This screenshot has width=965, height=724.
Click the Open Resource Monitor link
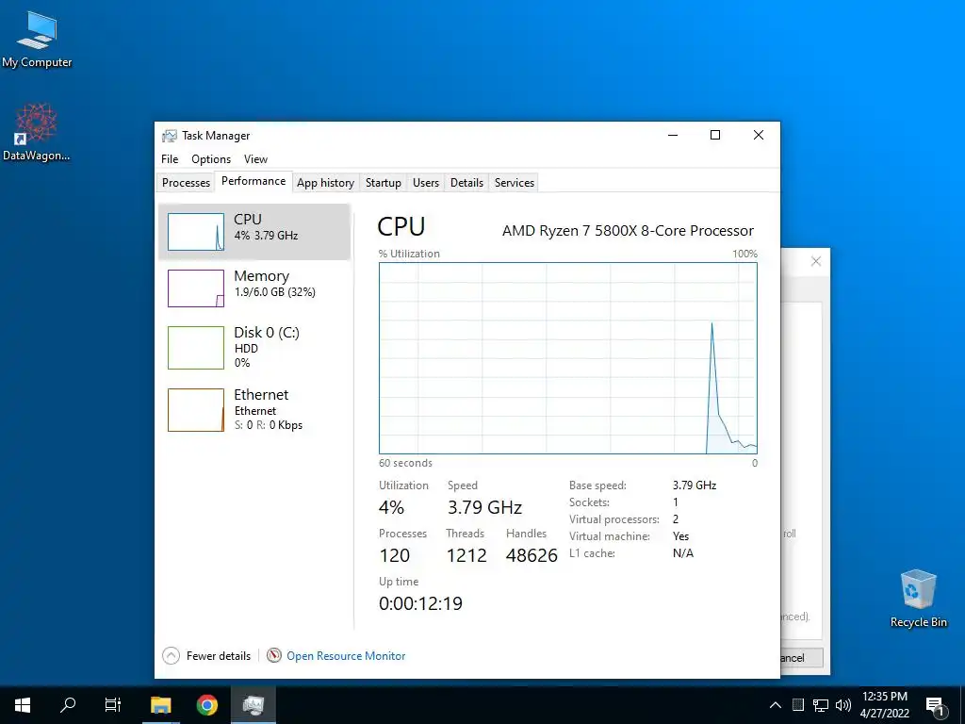pyautogui.click(x=346, y=656)
